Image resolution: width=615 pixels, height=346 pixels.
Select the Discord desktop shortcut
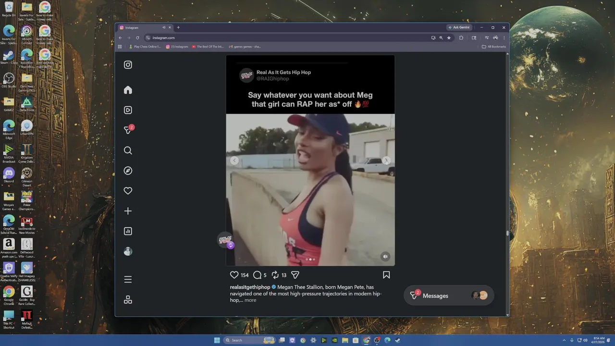[9, 175]
